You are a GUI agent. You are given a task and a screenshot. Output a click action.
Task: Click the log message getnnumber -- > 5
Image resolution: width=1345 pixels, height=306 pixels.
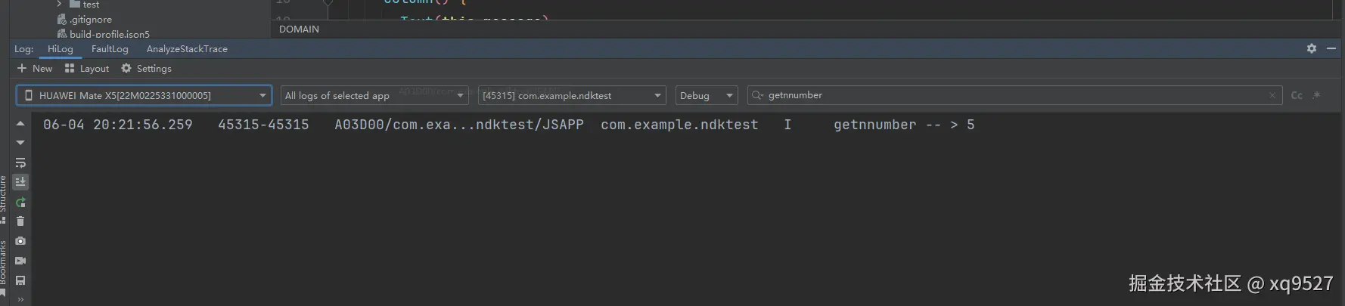[x=904, y=125]
